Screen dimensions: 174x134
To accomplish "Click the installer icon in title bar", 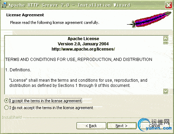I will [x=4, y=5].
